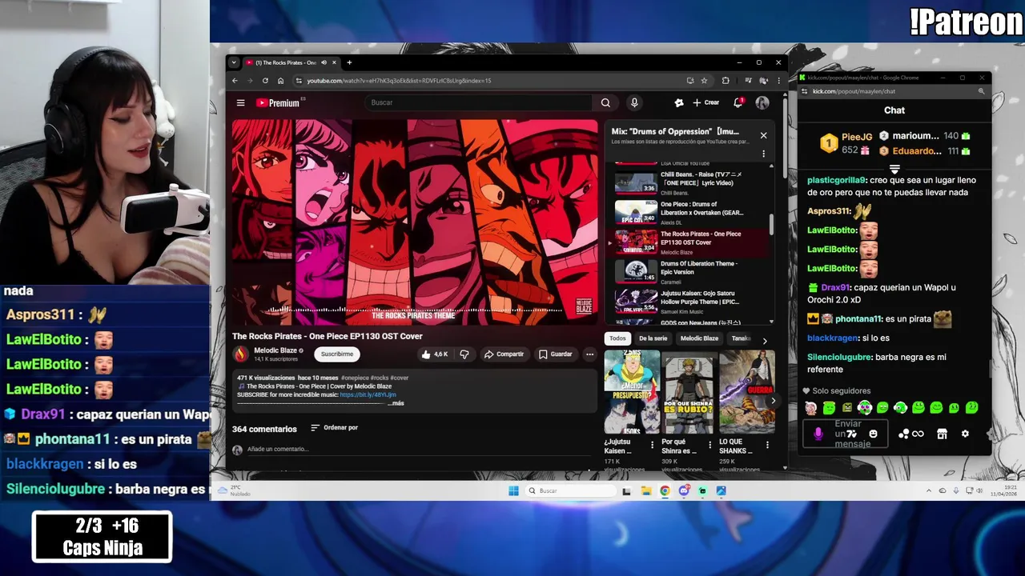Mute the Rocks Pirates tab audio icon
1025x576 pixels.
coord(324,62)
